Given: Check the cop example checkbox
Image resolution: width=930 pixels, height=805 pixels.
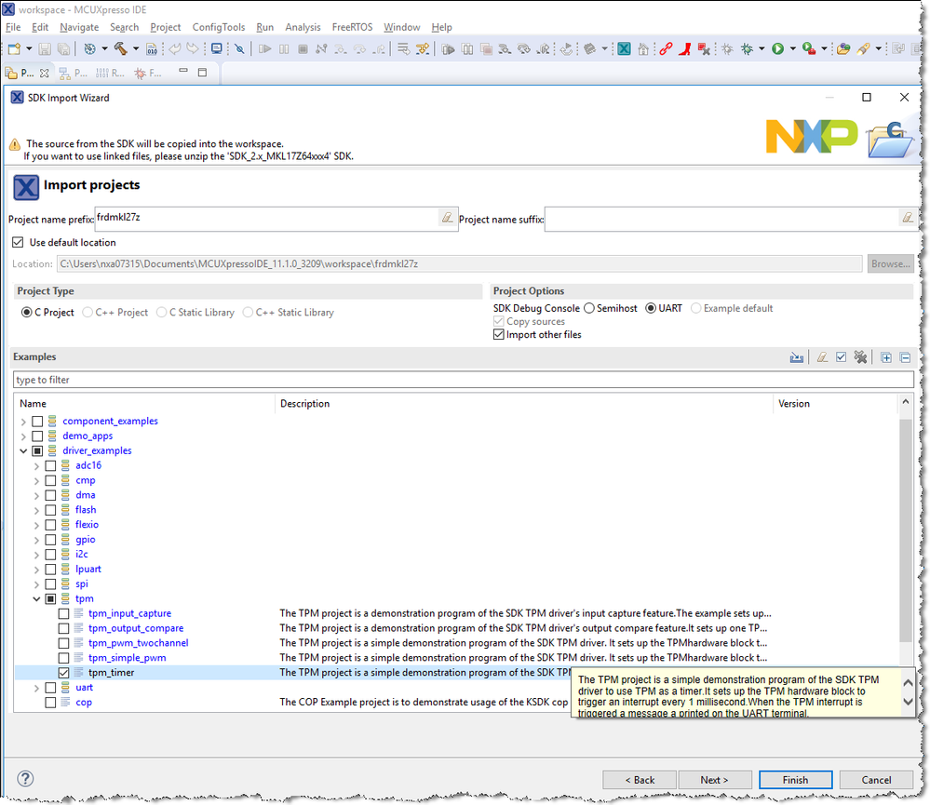Looking at the screenshot, I should pyautogui.click(x=50, y=702).
